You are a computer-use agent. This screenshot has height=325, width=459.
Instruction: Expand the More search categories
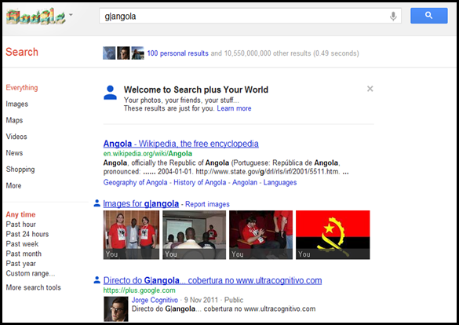pyautogui.click(x=13, y=185)
